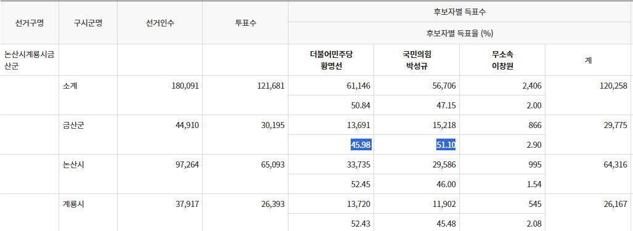Click the 180,091 total electors value
The height and width of the screenshot is (231, 633).
click(x=186, y=86)
